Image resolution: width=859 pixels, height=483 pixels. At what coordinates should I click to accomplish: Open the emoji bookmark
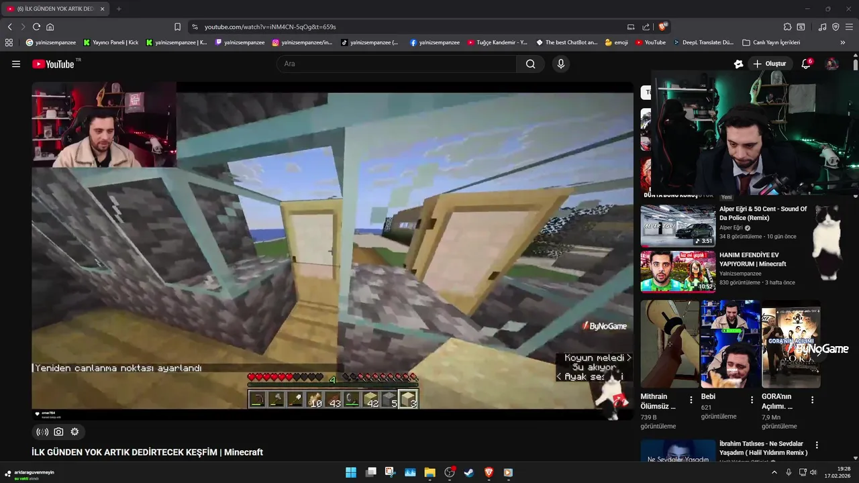pyautogui.click(x=617, y=42)
